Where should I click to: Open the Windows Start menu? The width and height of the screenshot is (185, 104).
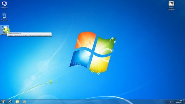point(3,102)
